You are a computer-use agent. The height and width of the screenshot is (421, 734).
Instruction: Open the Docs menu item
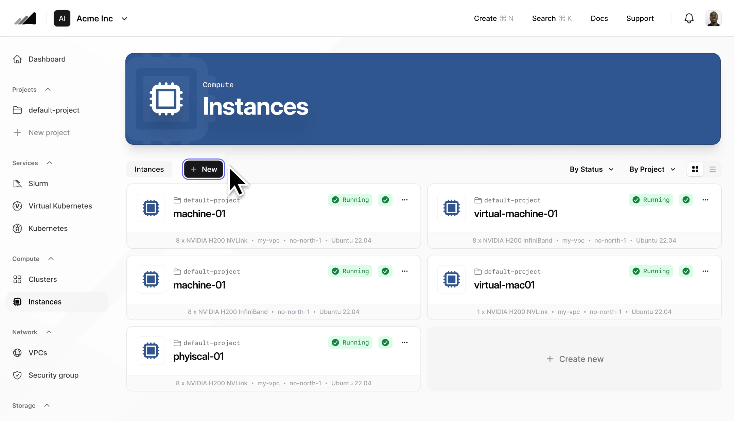pos(599,18)
